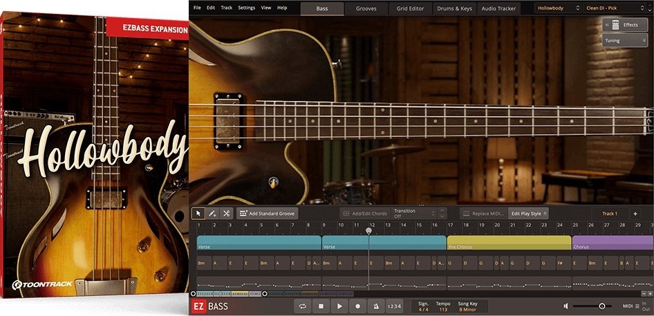Open Add/Edit Chords
The image size is (654, 316).
365,213
